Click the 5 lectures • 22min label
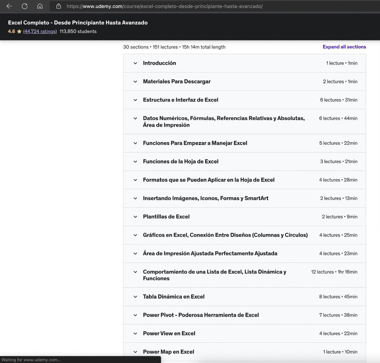This screenshot has width=380, height=363. (x=338, y=143)
